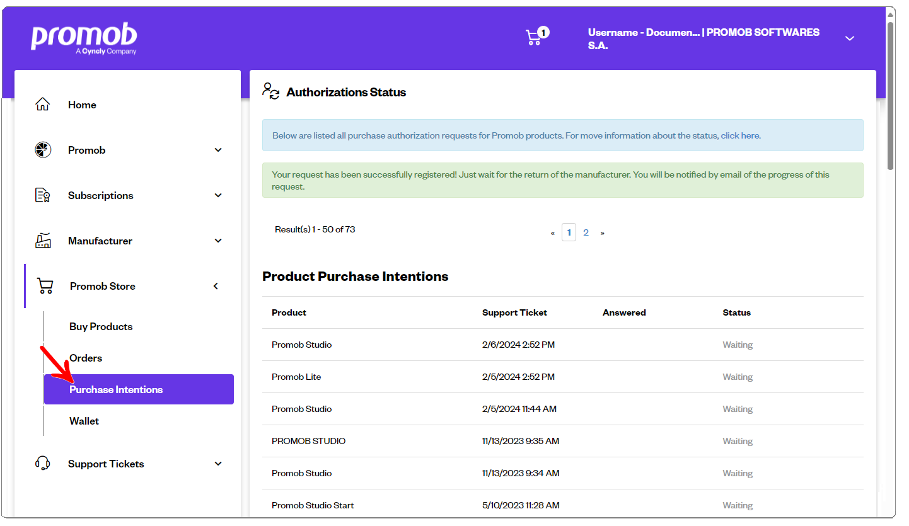Image resolution: width=909 pixels, height=526 pixels.
Task: Click the Product Purchase Intentions heading
Action: pyautogui.click(x=355, y=277)
